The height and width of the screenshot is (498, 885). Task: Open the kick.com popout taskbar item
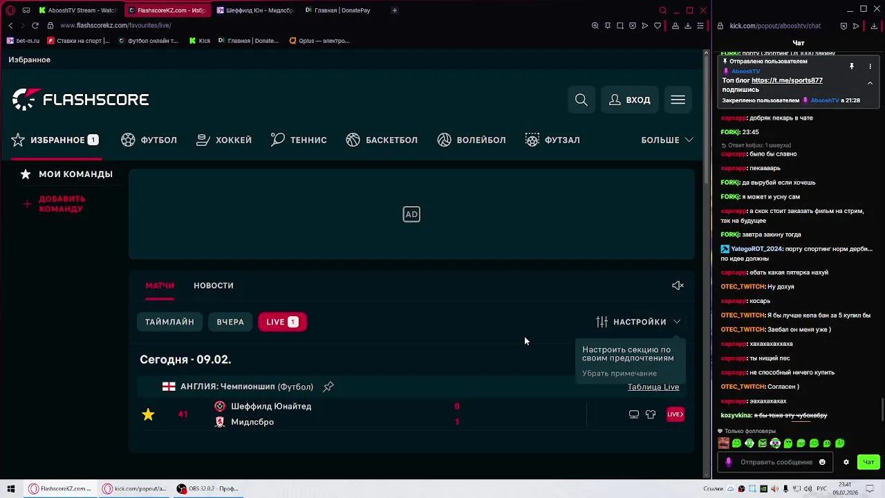135,488
